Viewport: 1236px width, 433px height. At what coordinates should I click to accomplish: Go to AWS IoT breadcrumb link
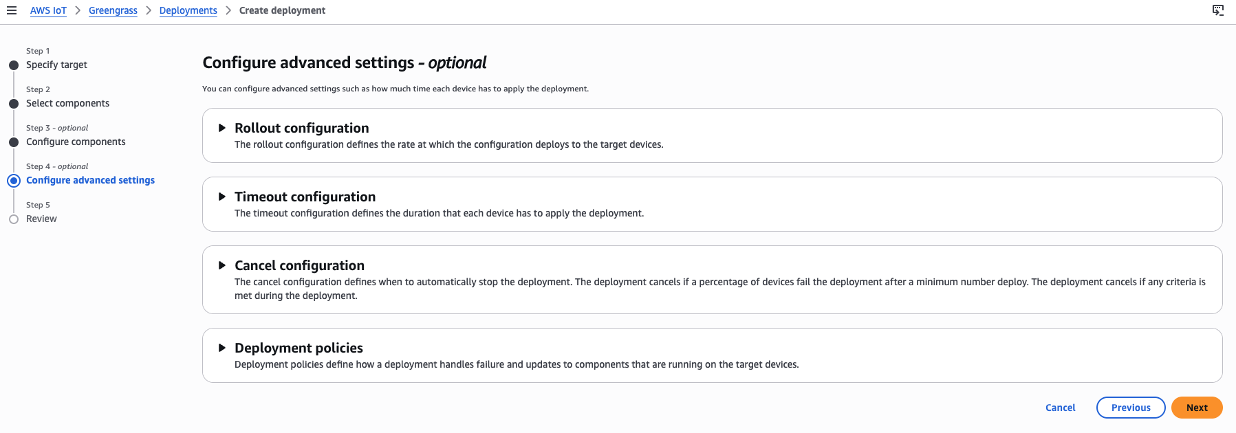[48, 10]
